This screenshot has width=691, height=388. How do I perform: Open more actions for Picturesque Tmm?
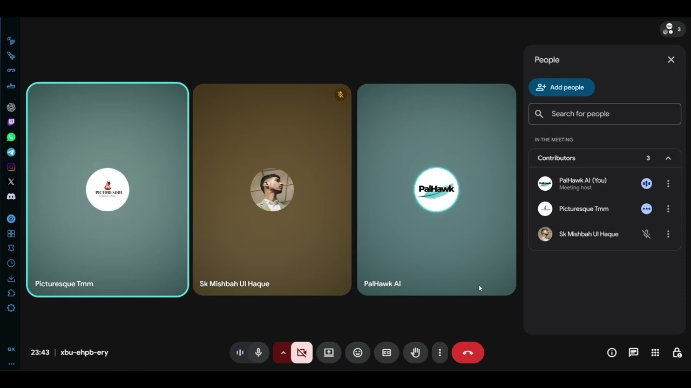click(x=668, y=209)
